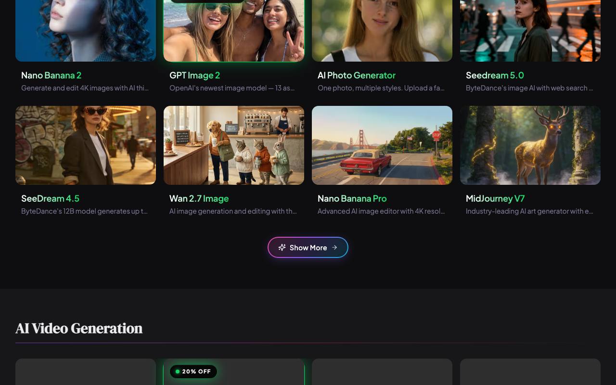This screenshot has height=385, width=616.
Task: Click the "OpenAI's newest image model" description
Action: (x=232, y=88)
